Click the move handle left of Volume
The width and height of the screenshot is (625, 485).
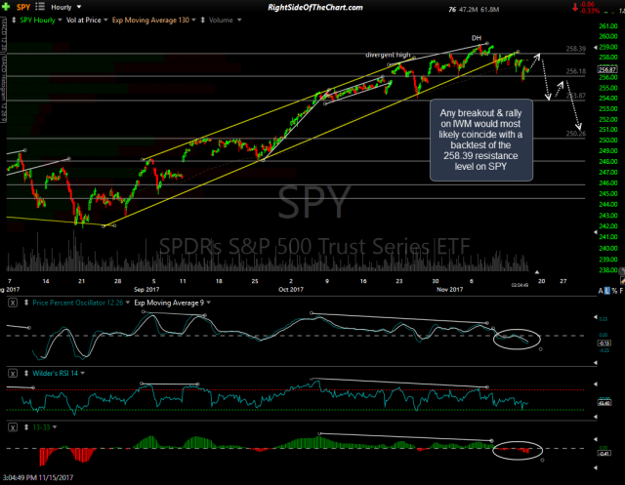[x=202, y=20]
